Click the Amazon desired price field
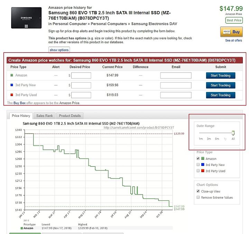The image size is (249, 234). [x=81, y=75]
